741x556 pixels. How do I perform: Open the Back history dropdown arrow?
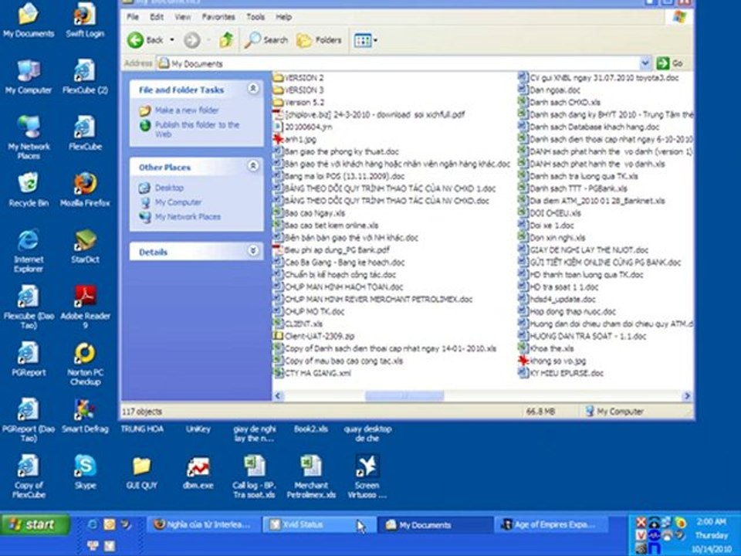(172, 40)
